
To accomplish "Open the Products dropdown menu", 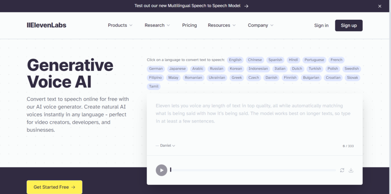I will pos(120,25).
